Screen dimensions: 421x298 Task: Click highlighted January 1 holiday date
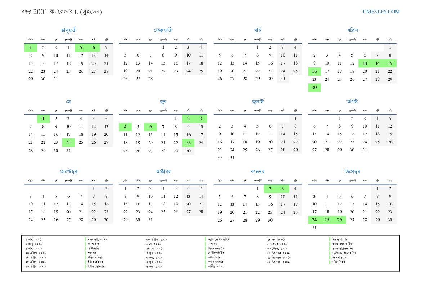[31, 48]
